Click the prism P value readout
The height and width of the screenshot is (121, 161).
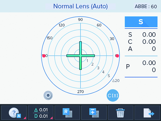click(x=141, y=66)
